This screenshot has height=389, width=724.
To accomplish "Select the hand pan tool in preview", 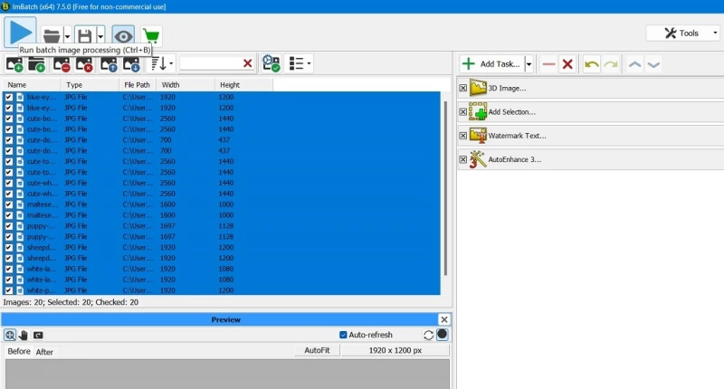I will click(x=24, y=335).
